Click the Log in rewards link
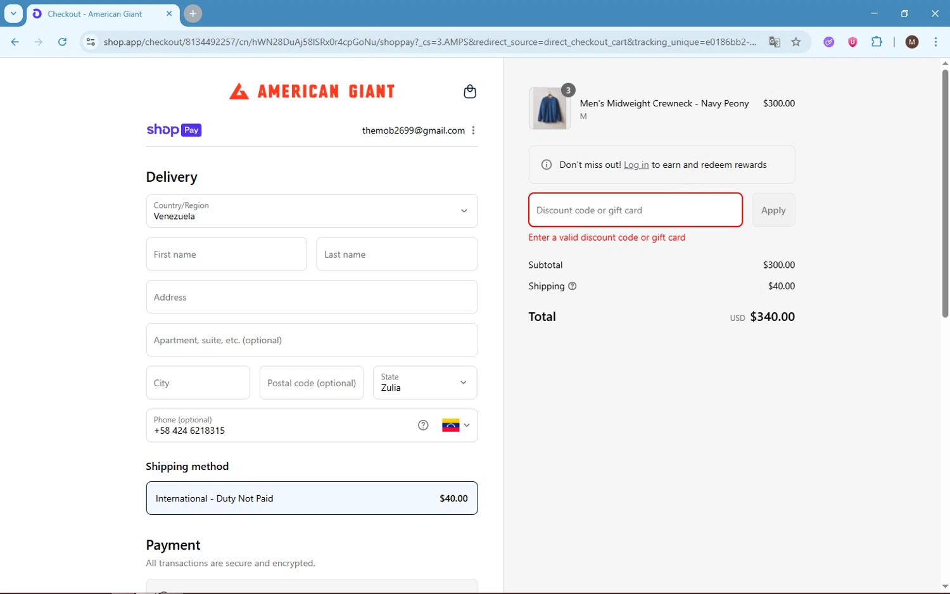The height and width of the screenshot is (594, 950). tap(636, 165)
